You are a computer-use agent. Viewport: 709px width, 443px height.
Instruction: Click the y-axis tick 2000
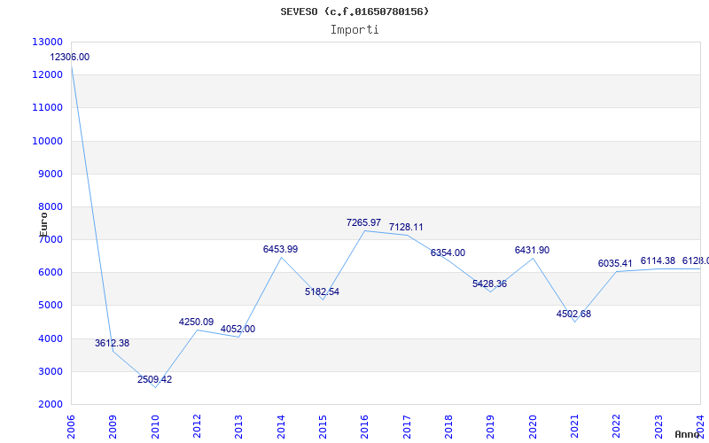click(50, 405)
